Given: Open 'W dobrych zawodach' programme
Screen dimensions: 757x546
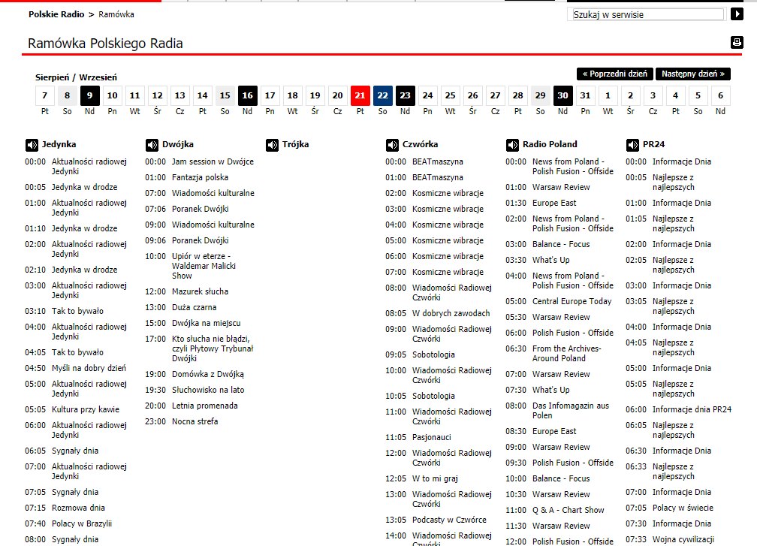Looking at the screenshot, I should [451, 313].
